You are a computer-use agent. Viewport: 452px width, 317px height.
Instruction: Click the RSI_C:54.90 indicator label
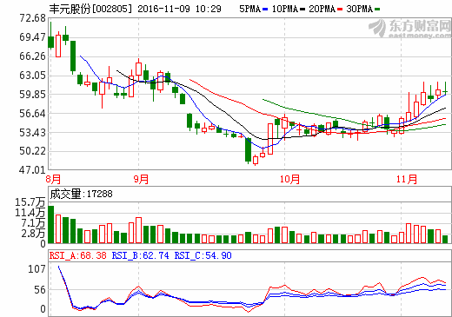[x=203, y=255]
